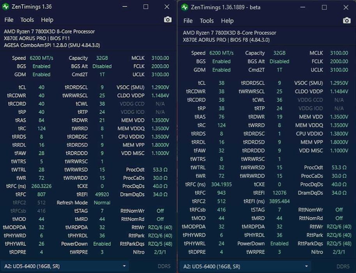This screenshot has height=273, width=356.
Task: Expand A2 module dropdown in ZenTimings 1.36 window
Action: point(64,266)
